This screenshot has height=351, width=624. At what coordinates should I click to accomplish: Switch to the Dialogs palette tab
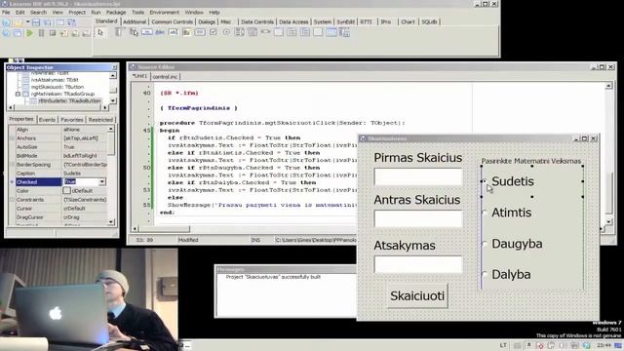[207, 21]
